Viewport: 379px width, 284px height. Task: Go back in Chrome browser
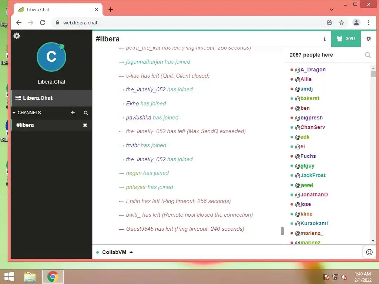coord(19,23)
